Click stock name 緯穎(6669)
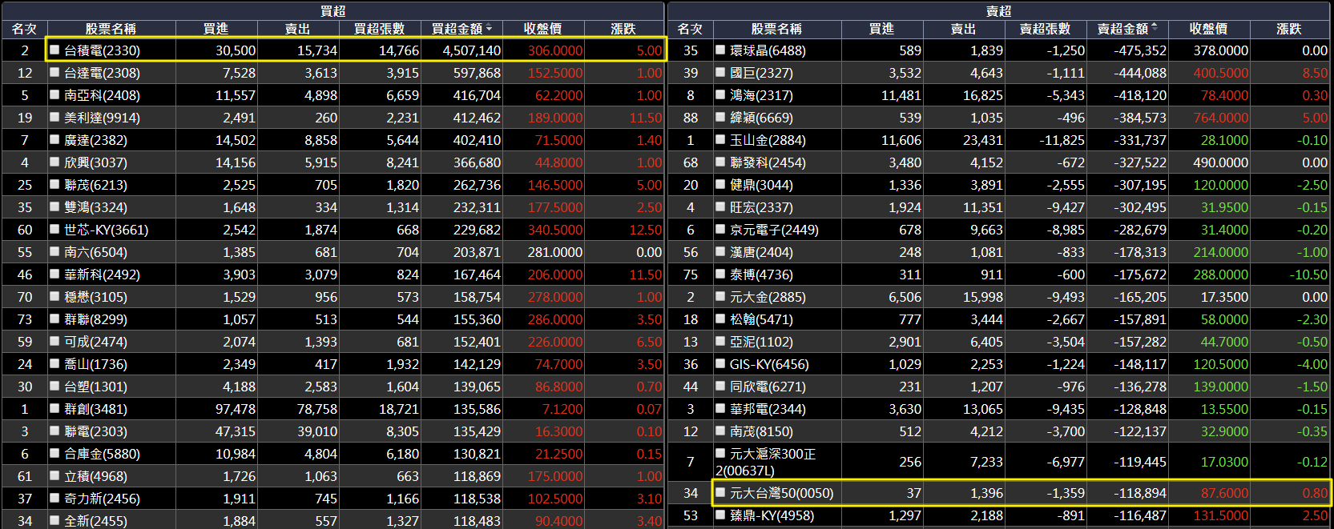Screen dimensions: 1334x529 pyautogui.click(x=761, y=118)
